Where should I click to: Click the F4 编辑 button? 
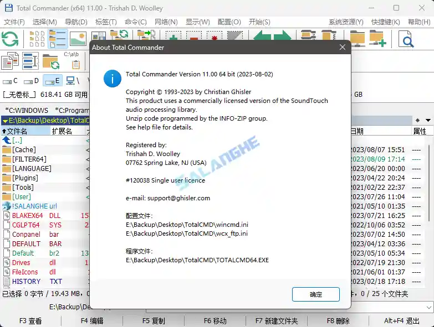click(x=92, y=321)
